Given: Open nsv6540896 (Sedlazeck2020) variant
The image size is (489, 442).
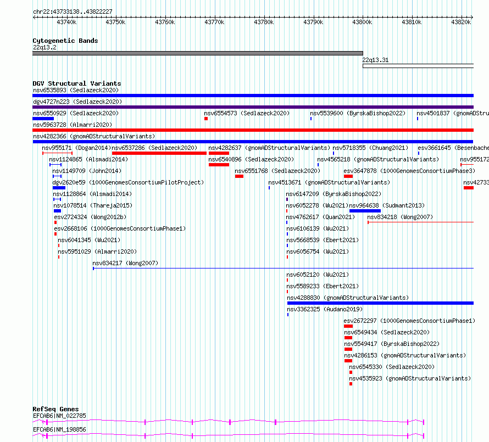Looking at the screenshot, I should click(x=251, y=160).
